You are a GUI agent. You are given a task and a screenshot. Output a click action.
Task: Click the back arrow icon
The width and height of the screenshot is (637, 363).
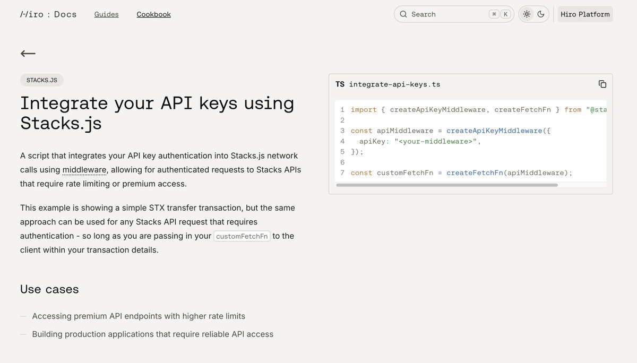28,53
